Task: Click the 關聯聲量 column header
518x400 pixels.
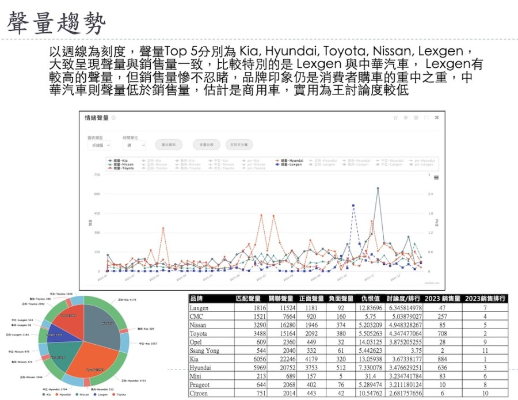Action: click(x=281, y=299)
